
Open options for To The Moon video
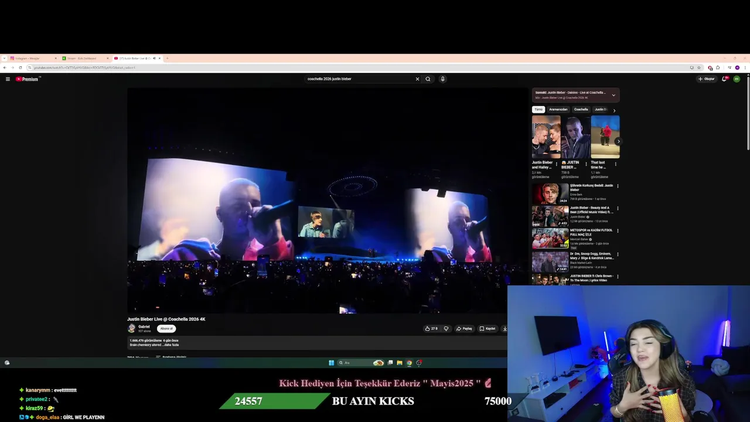(618, 277)
